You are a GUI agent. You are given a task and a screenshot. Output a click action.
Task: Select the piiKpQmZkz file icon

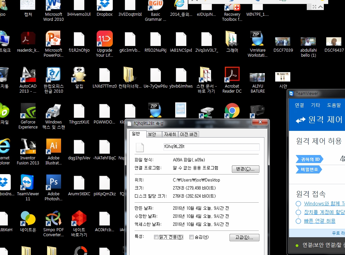(104, 183)
